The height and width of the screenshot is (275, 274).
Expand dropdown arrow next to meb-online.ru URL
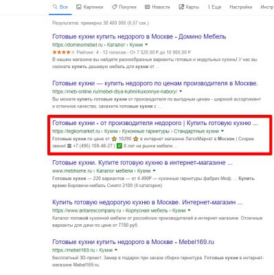click(181, 91)
